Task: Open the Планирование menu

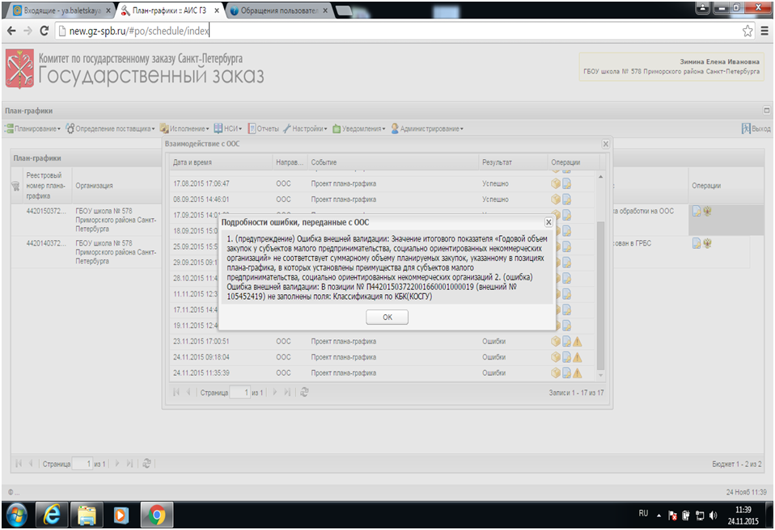Action: click(32, 128)
